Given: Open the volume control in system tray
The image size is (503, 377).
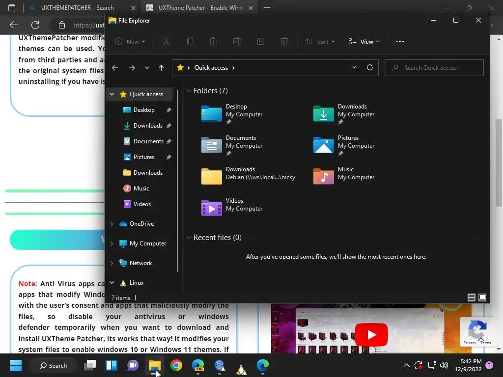Looking at the screenshot, I should pyautogui.click(x=444, y=365).
